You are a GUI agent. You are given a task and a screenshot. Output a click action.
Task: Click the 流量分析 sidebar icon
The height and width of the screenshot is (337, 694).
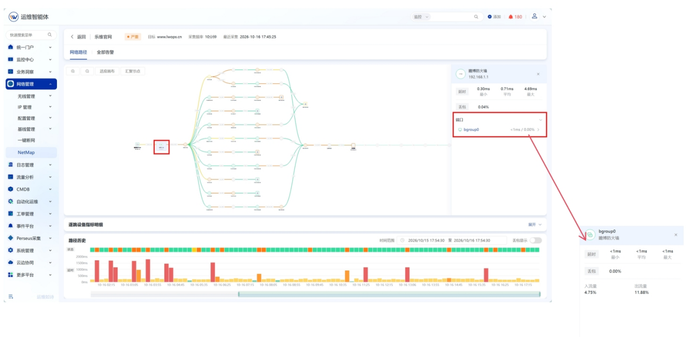(x=10, y=177)
